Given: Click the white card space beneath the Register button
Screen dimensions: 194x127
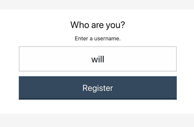Looking at the screenshot, I should tap(98, 107).
